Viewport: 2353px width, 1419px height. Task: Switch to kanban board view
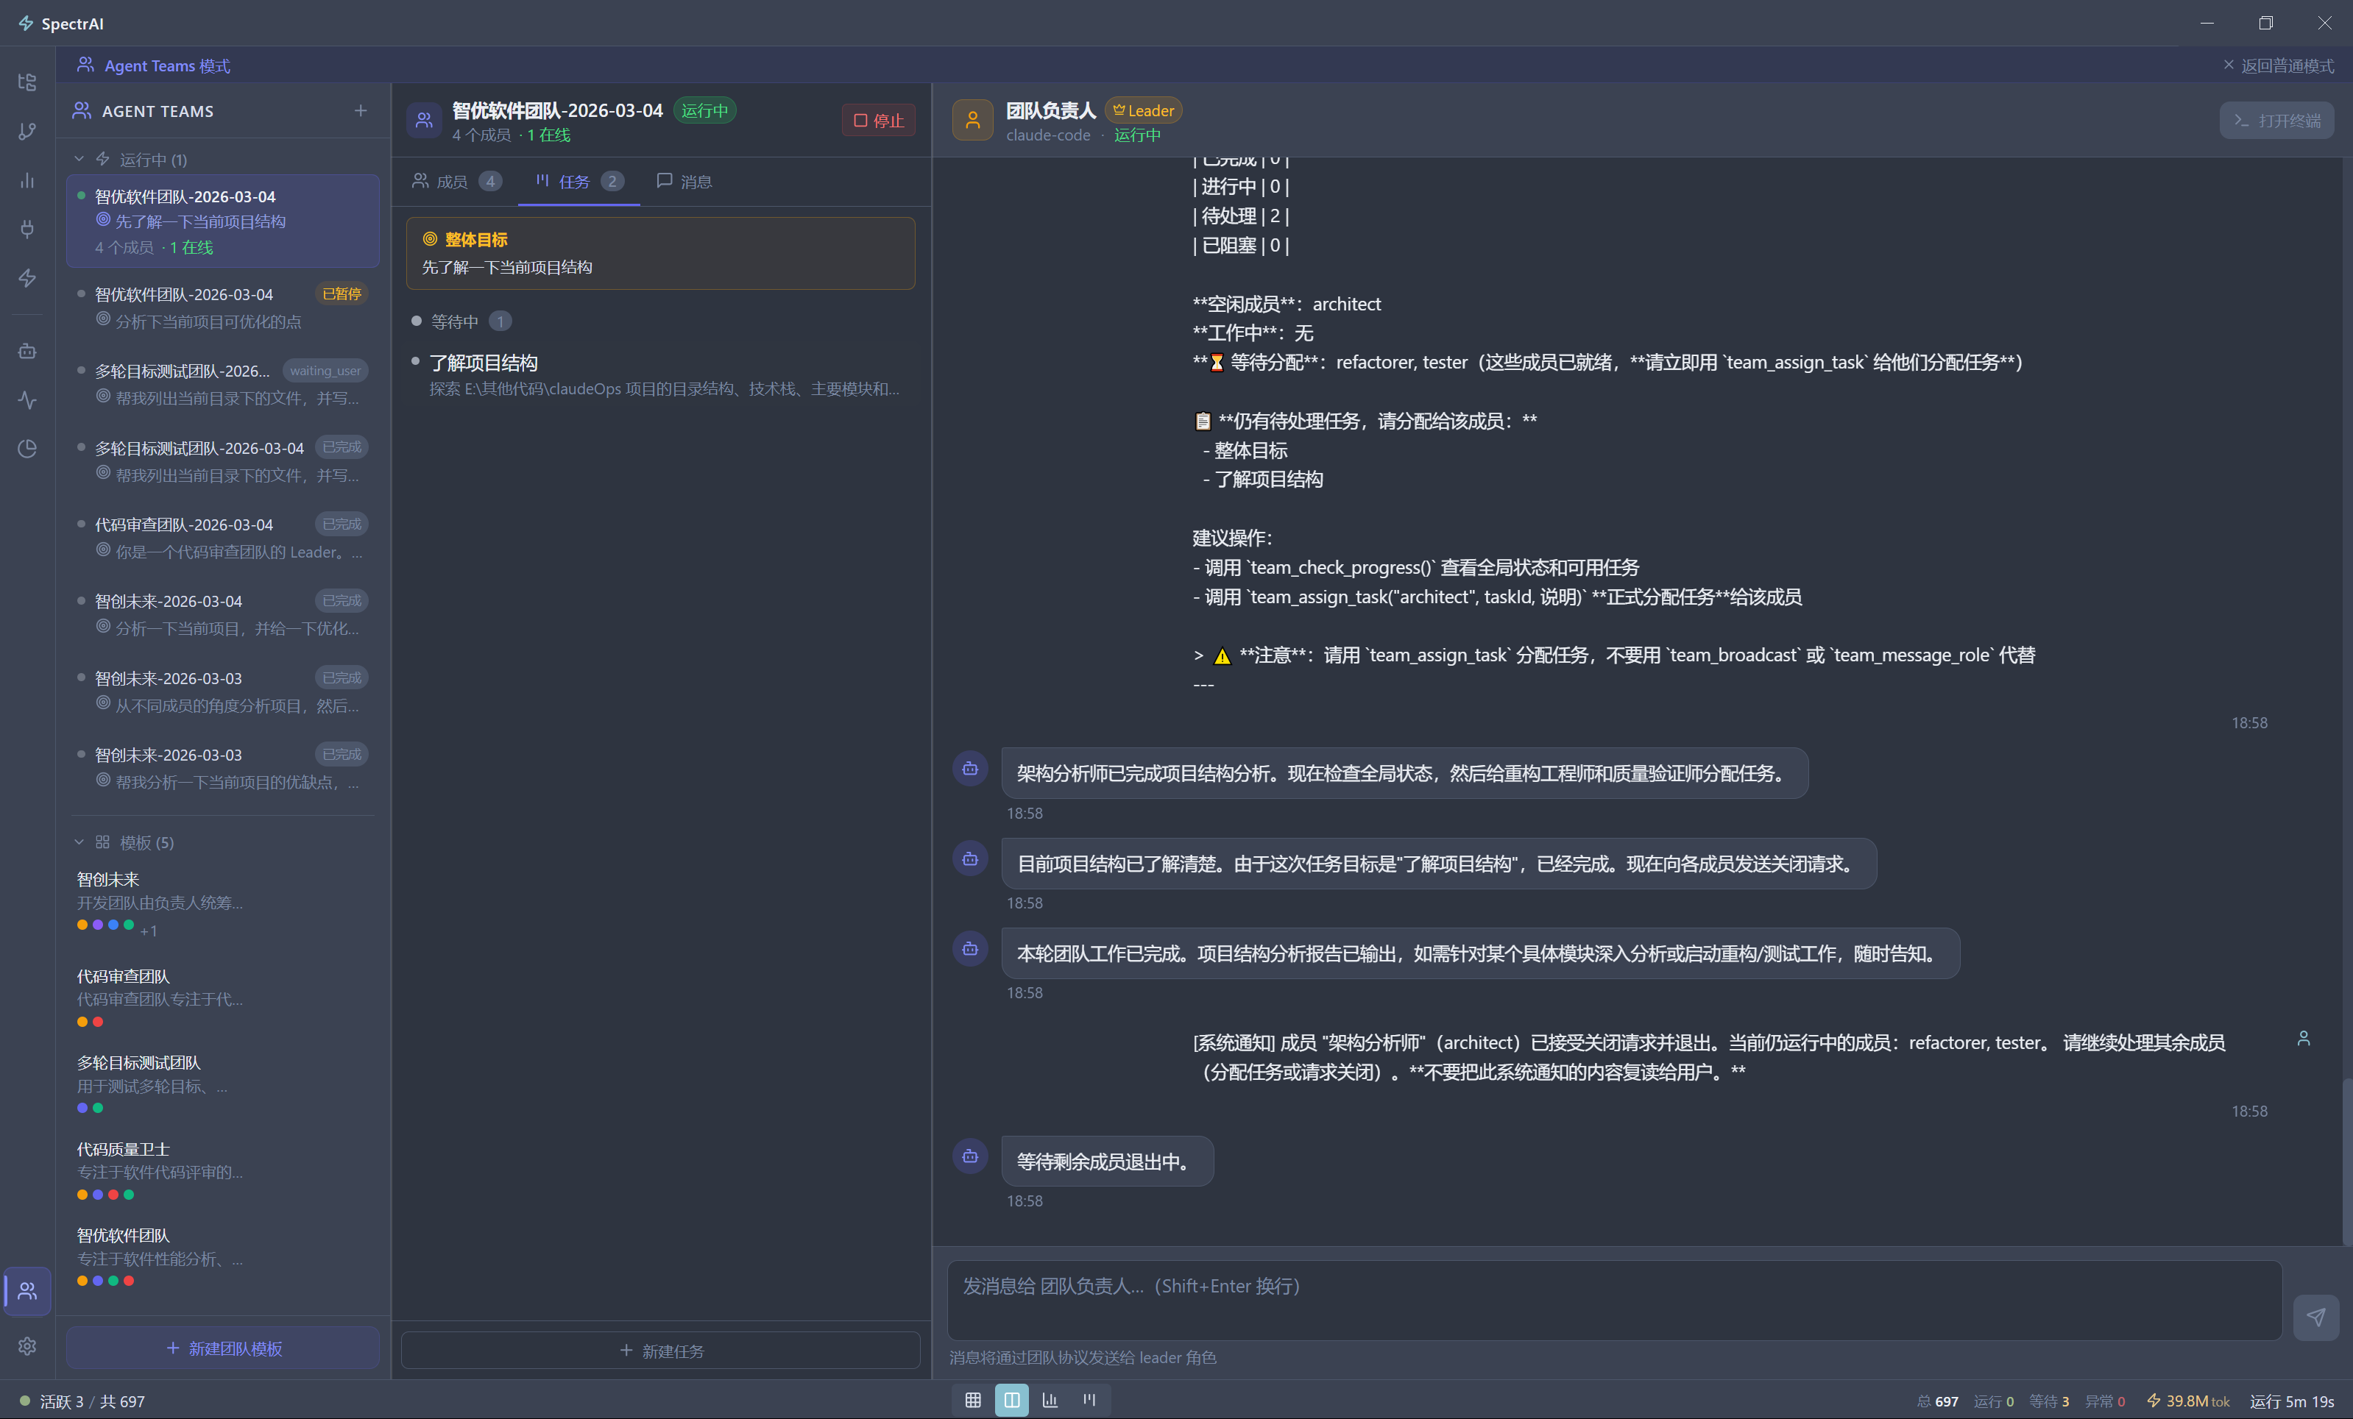(1089, 1400)
